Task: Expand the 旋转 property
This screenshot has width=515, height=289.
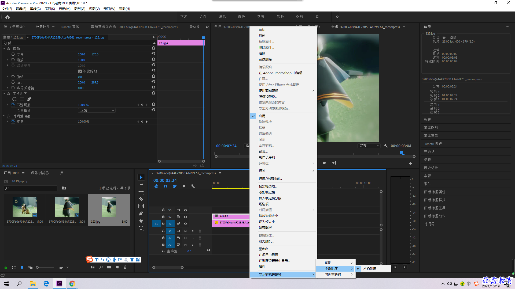Action: pyautogui.click(x=7, y=77)
